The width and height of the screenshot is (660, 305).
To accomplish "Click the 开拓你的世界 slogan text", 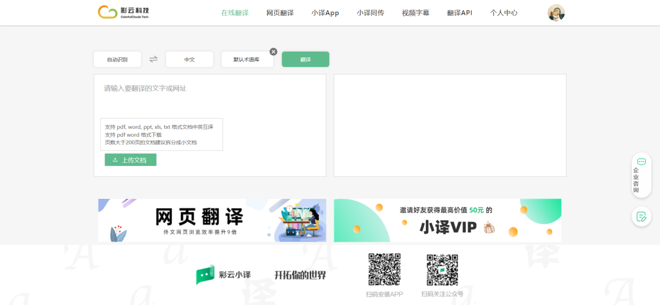I will pos(300,276).
